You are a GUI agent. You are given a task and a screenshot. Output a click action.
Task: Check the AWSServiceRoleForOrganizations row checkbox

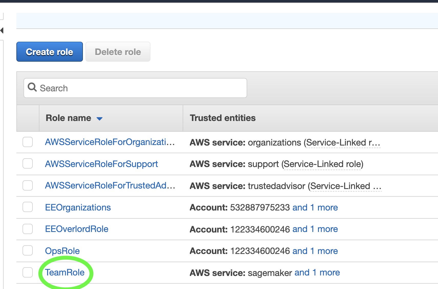28,142
